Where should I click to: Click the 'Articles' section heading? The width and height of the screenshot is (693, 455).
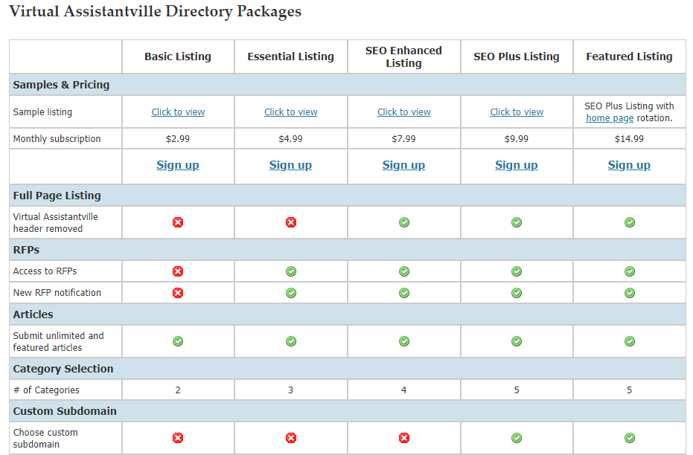pos(33,314)
